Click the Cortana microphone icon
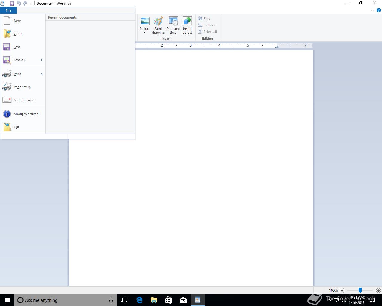 [x=111, y=300]
